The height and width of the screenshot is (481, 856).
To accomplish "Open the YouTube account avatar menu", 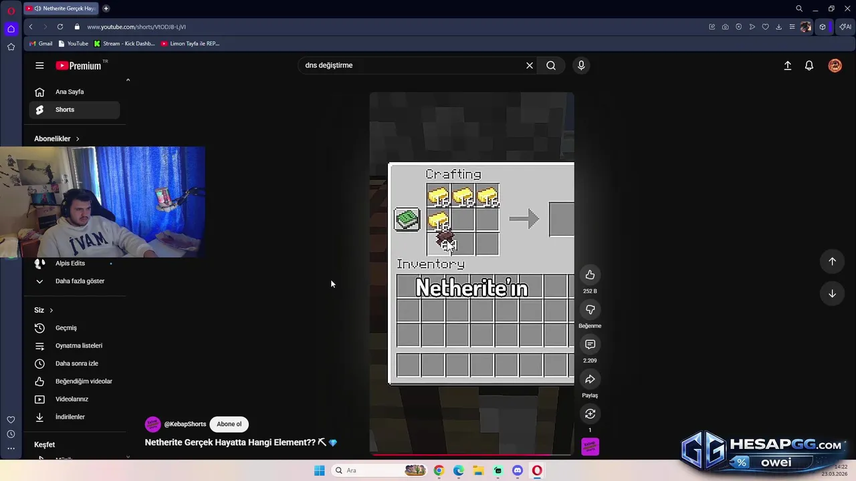I will [x=835, y=65].
